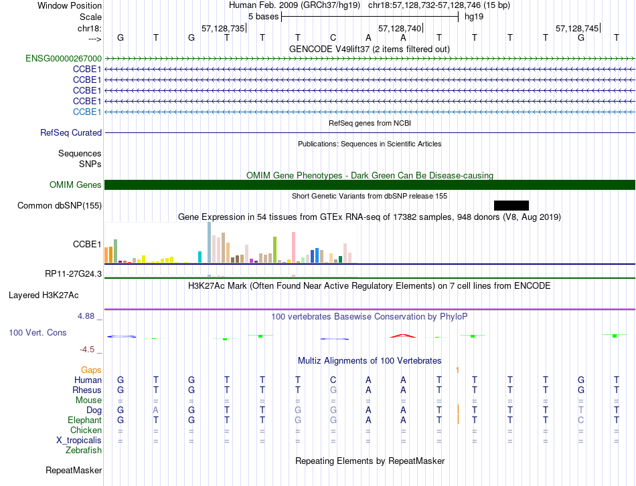Image resolution: width=636 pixels, height=486 pixels.
Task: Click the RepeatMasker track label
Action: pyautogui.click(x=74, y=470)
